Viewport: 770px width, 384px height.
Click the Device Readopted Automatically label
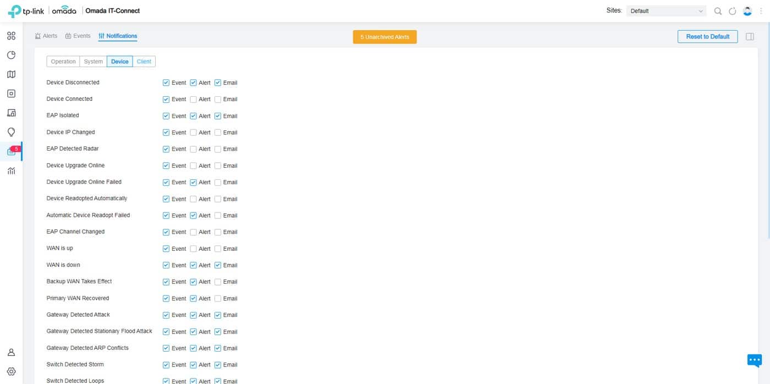pyautogui.click(x=87, y=198)
